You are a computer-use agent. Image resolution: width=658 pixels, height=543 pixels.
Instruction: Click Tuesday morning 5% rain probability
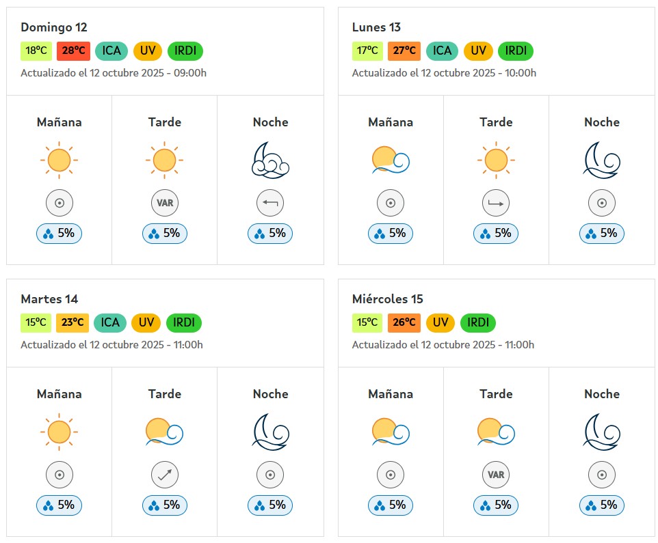(x=59, y=505)
